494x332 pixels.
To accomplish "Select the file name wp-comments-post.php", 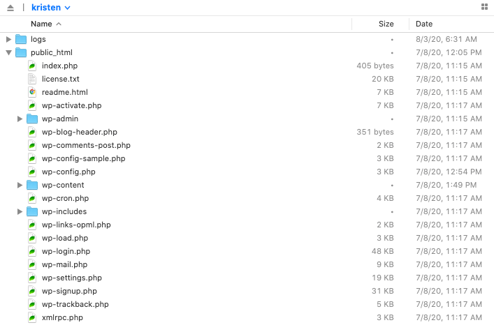I will pyautogui.click(x=86, y=145).
